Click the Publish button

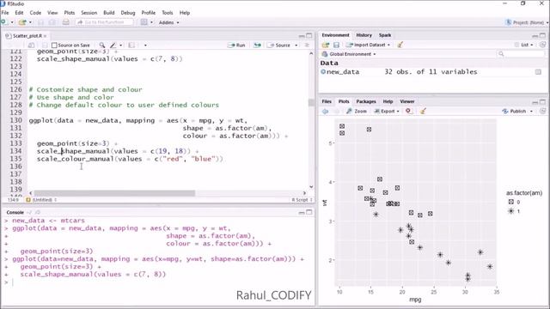515,111
